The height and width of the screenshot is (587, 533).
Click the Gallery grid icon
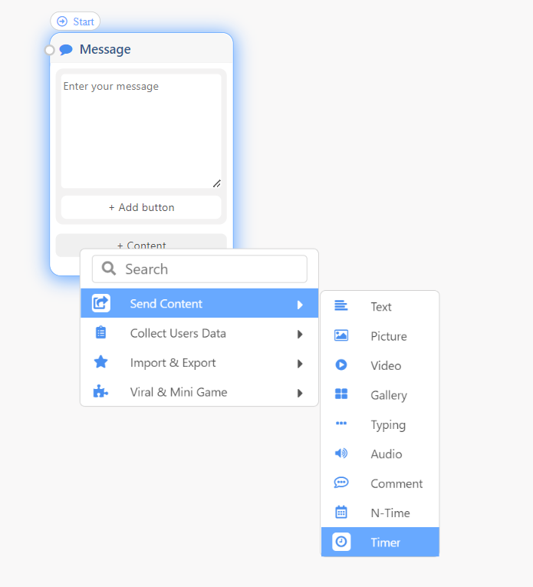point(341,394)
